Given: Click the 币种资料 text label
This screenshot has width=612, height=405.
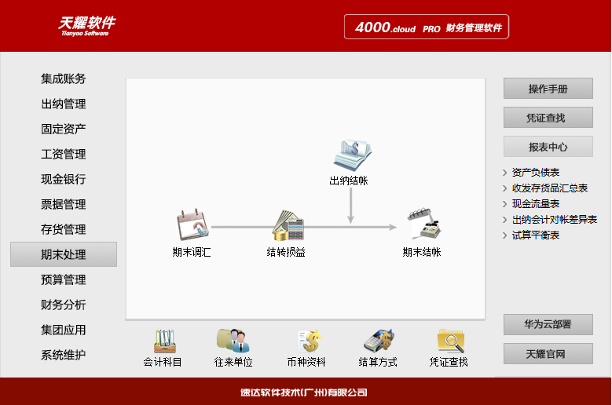Looking at the screenshot, I should 306,362.
